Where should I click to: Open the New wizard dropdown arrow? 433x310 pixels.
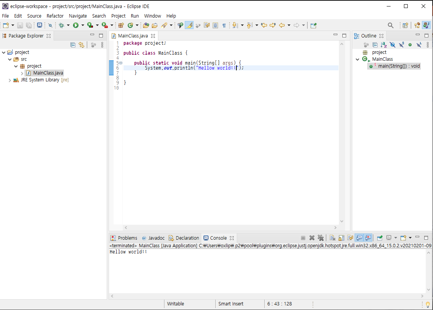coord(12,25)
